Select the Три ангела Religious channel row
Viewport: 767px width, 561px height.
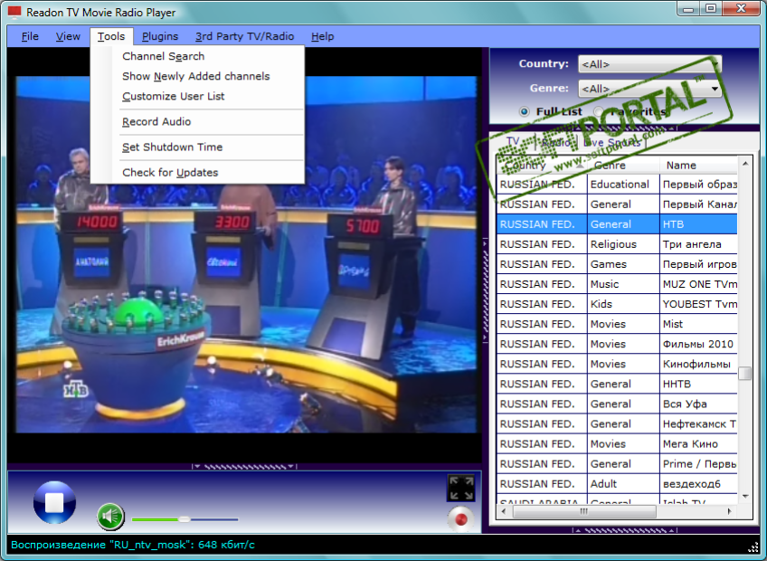coord(615,244)
